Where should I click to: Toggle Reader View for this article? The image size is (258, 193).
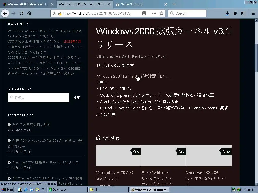tap(144, 13)
